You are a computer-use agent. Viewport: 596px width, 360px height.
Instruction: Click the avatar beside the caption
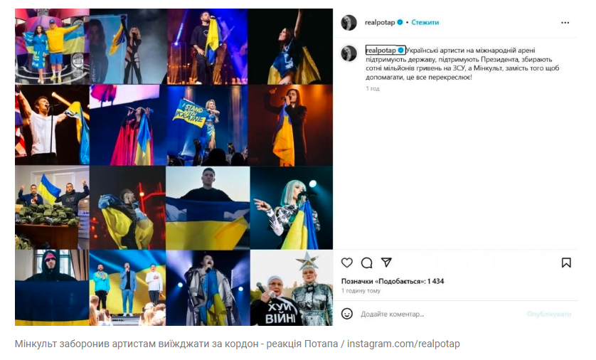point(348,53)
